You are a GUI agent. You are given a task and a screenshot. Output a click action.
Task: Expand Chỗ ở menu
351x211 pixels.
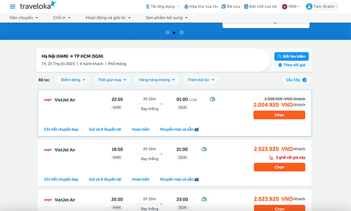[x=62, y=17]
